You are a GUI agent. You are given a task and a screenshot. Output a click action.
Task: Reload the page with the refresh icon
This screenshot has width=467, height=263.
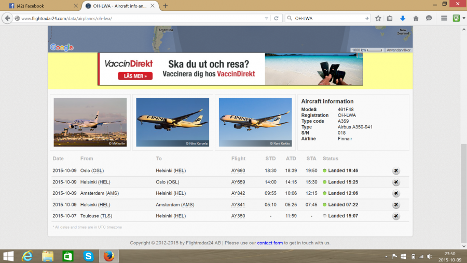(276, 18)
